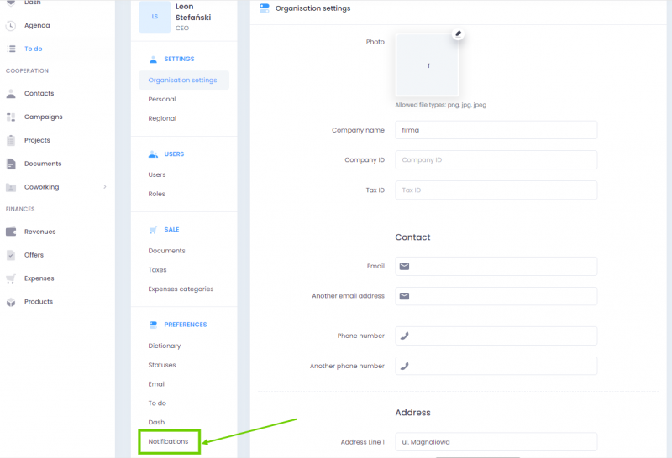Open To do preferences

coord(157,403)
